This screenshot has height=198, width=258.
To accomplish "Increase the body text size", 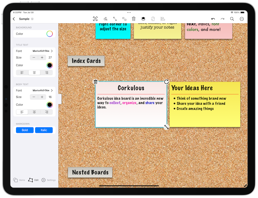I will pos(42,97).
